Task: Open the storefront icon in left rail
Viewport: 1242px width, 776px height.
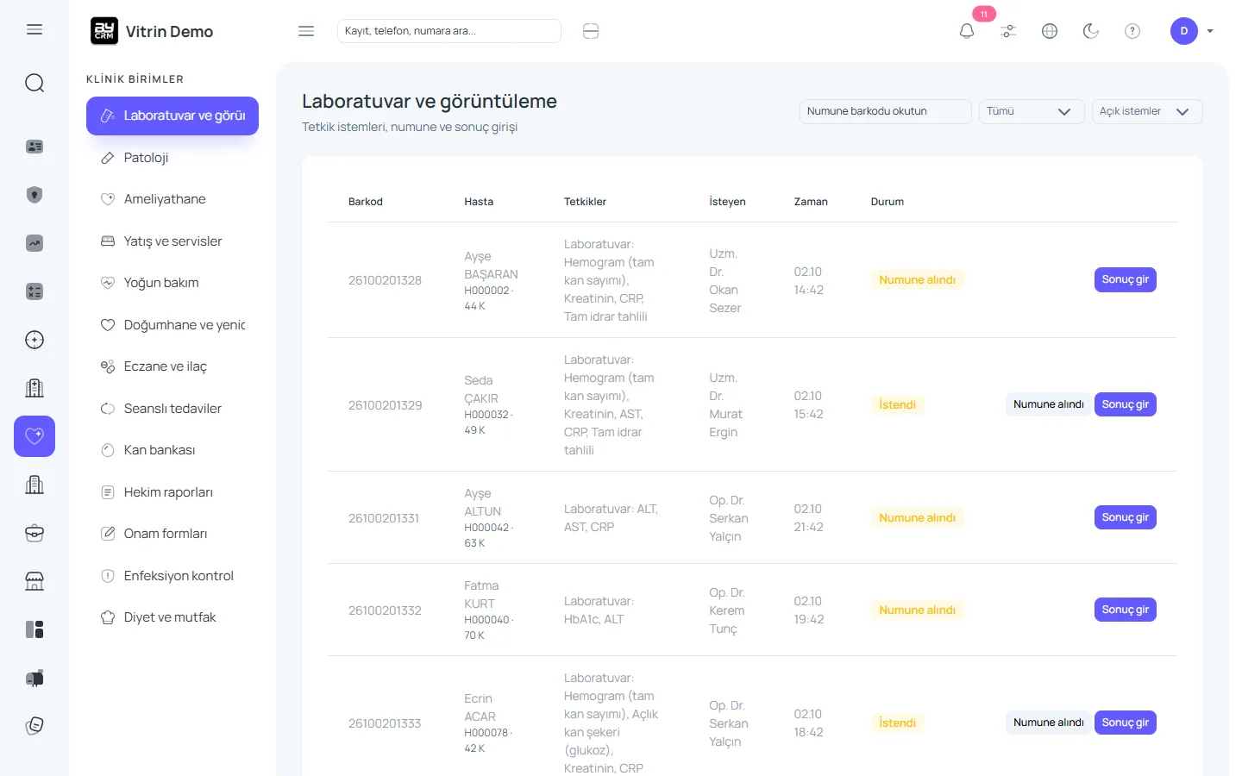Action: 34,581
